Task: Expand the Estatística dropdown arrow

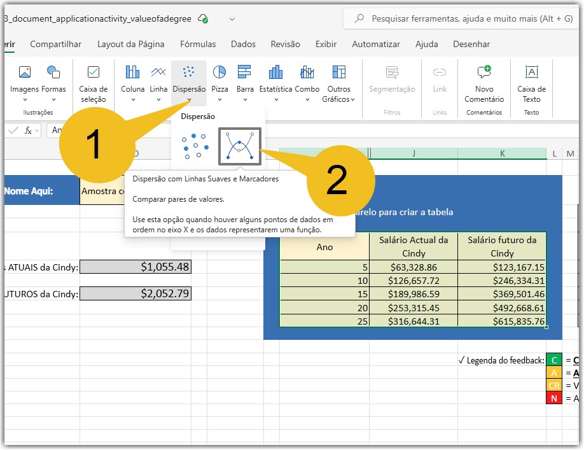Action: 276,100
